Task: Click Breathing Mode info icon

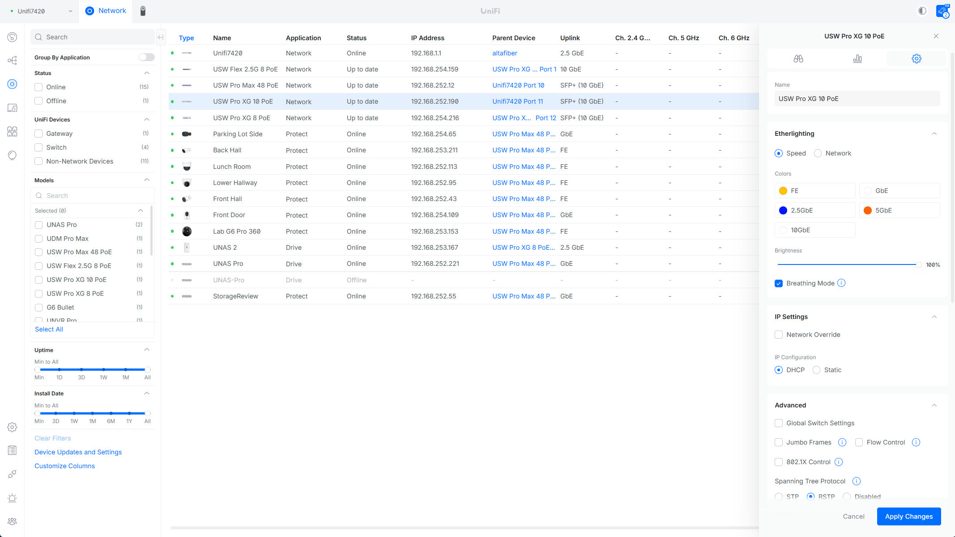Action: (x=841, y=283)
